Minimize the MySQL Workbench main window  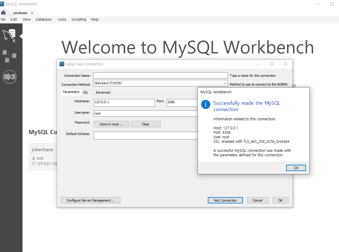click(x=318, y=4)
